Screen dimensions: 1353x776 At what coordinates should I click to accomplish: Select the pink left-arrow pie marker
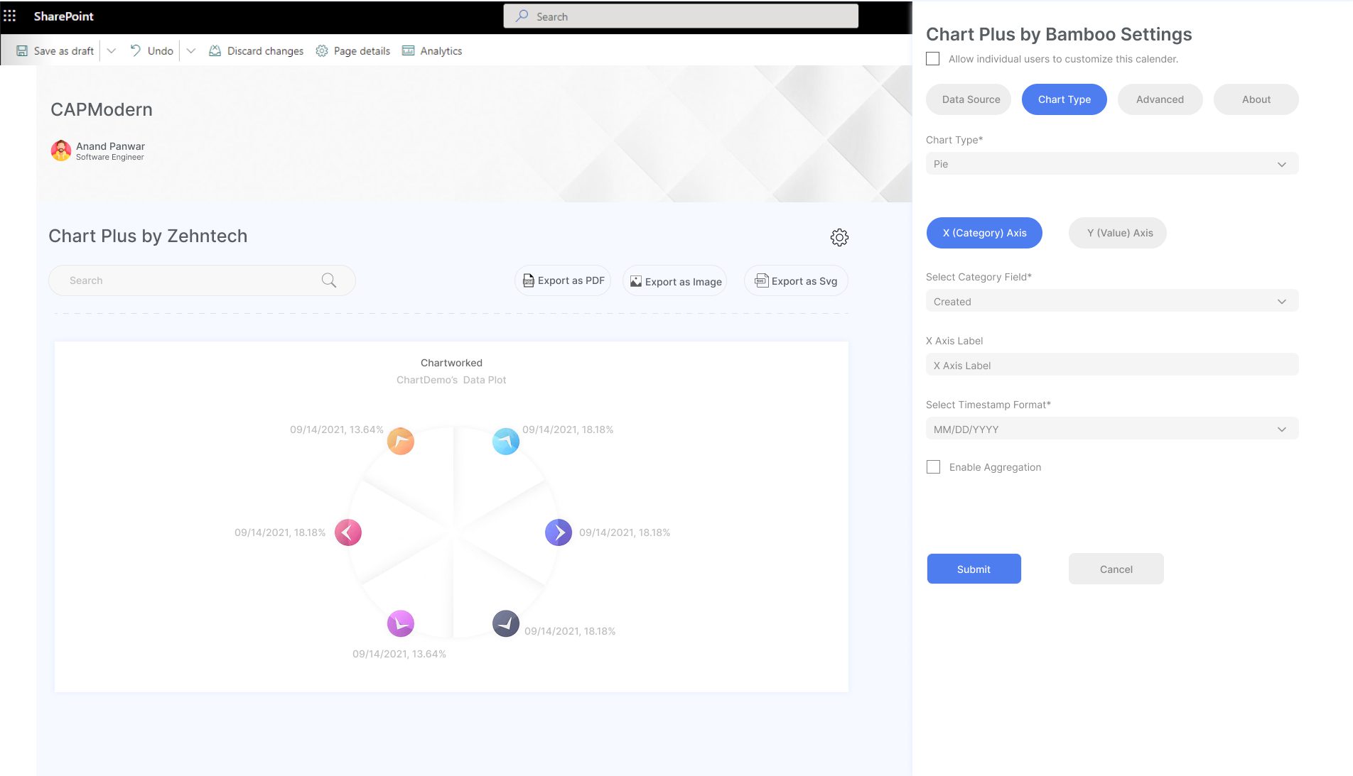click(x=348, y=532)
